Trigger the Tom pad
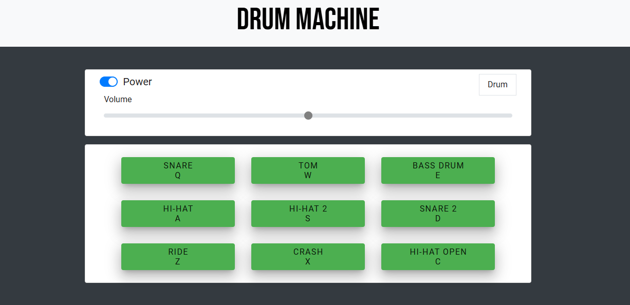Image resolution: width=630 pixels, height=305 pixels. pyautogui.click(x=308, y=170)
